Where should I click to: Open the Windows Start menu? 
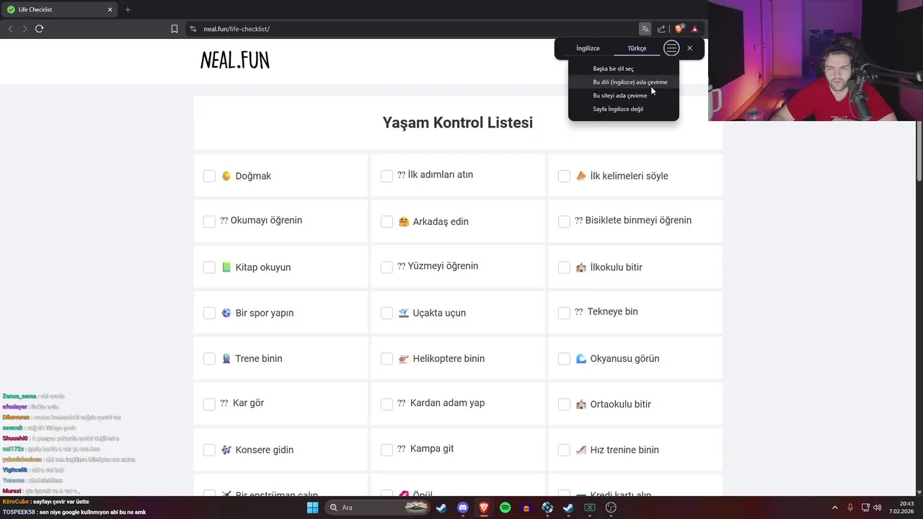[x=312, y=507]
